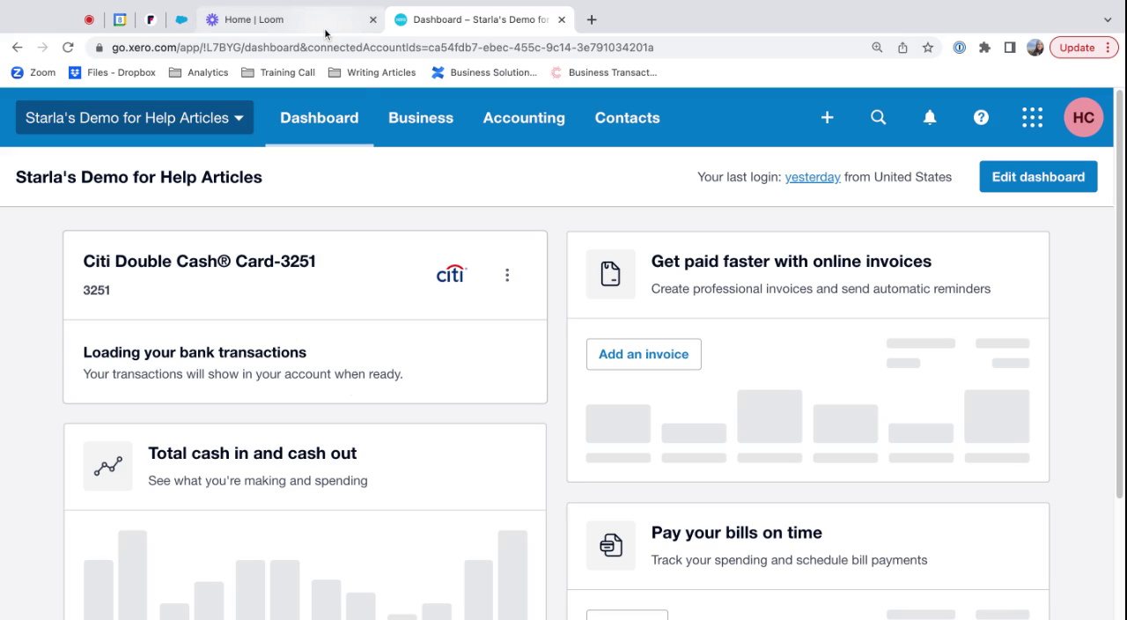Click the Pay your bills on time heading
The image size is (1127, 620).
(736, 532)
